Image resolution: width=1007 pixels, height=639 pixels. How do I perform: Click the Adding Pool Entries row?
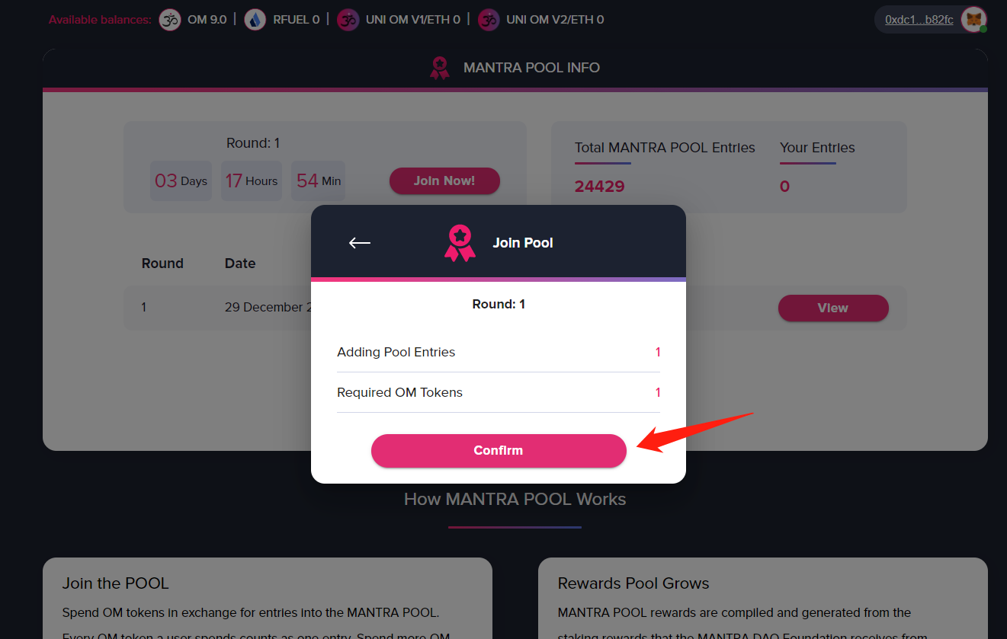(499, 352)
